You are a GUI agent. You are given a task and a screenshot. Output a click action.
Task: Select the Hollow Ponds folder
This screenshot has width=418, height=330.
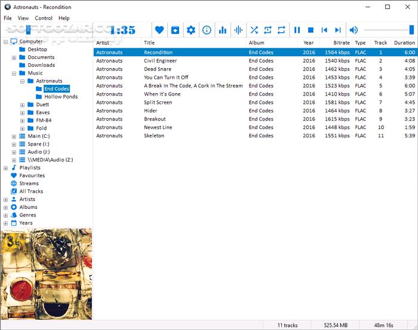60,97
